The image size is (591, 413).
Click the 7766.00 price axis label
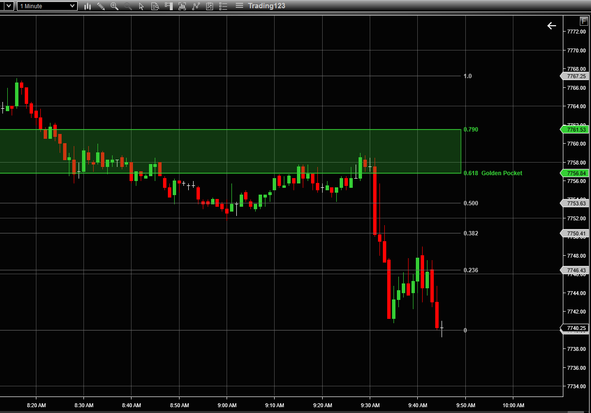[x=576, y=88]
